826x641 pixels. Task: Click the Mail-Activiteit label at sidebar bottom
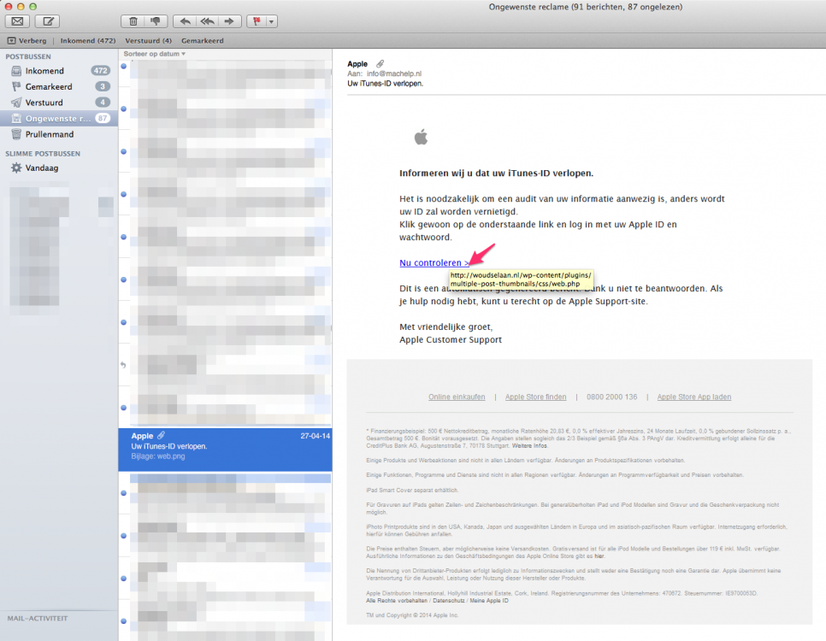tap(38, 619)
